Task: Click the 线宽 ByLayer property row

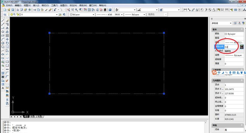Action: coord(229,55)
